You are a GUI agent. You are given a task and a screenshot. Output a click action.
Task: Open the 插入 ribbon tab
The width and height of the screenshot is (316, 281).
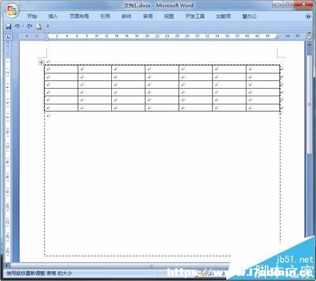pyautogui.click(x=53, y=16)
